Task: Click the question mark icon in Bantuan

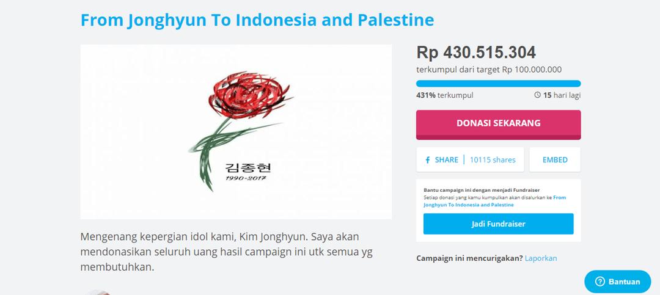Action: (x=600, y=282)
